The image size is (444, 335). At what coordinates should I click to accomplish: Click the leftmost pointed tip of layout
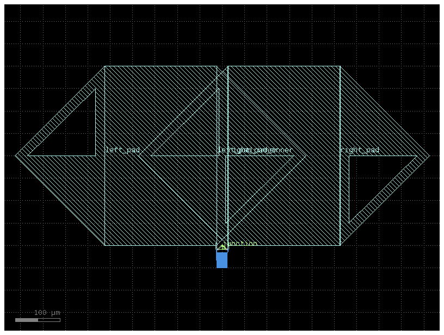(x=16, y=156)
